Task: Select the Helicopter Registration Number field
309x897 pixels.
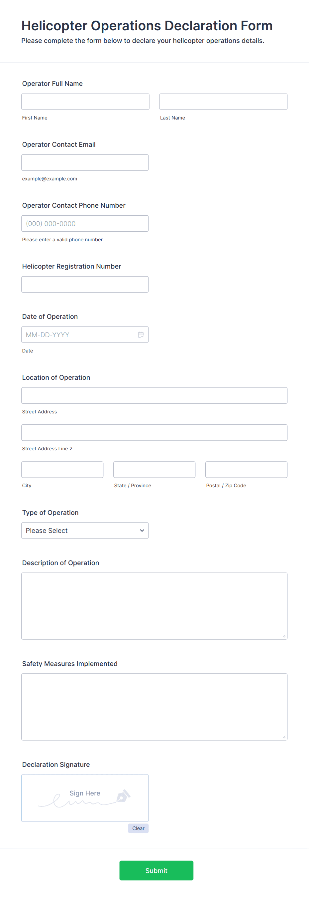Action: coord(85,285)
